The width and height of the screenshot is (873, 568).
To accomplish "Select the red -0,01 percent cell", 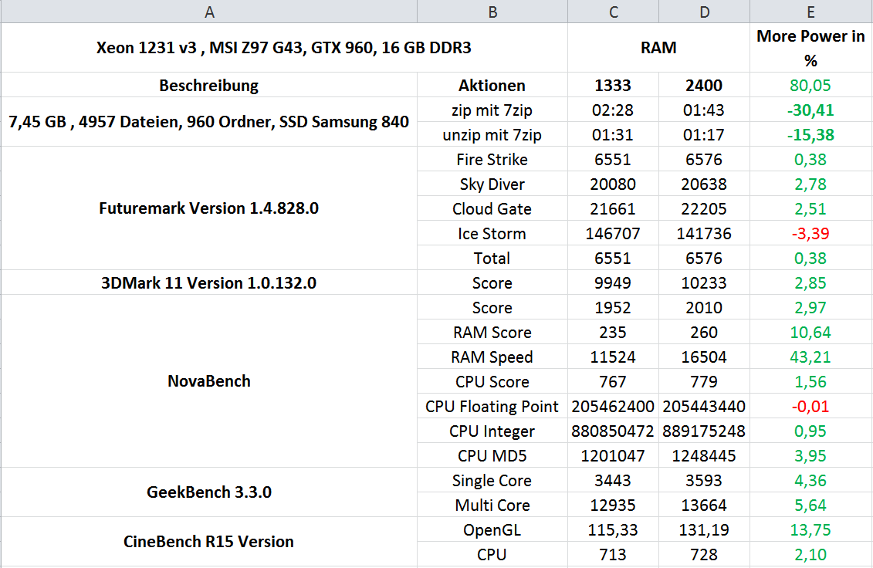I will (x=810, y=406).
